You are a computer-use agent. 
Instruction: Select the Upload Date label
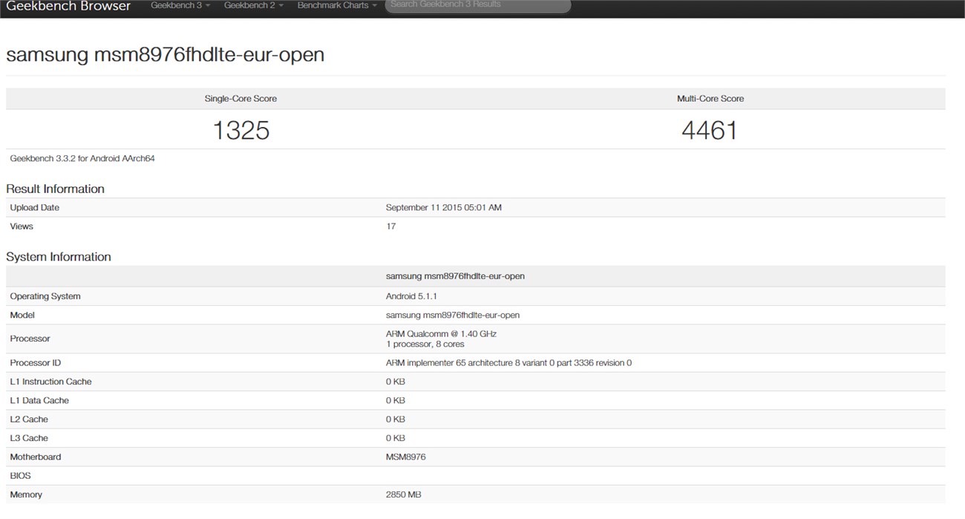coord(35,208)
